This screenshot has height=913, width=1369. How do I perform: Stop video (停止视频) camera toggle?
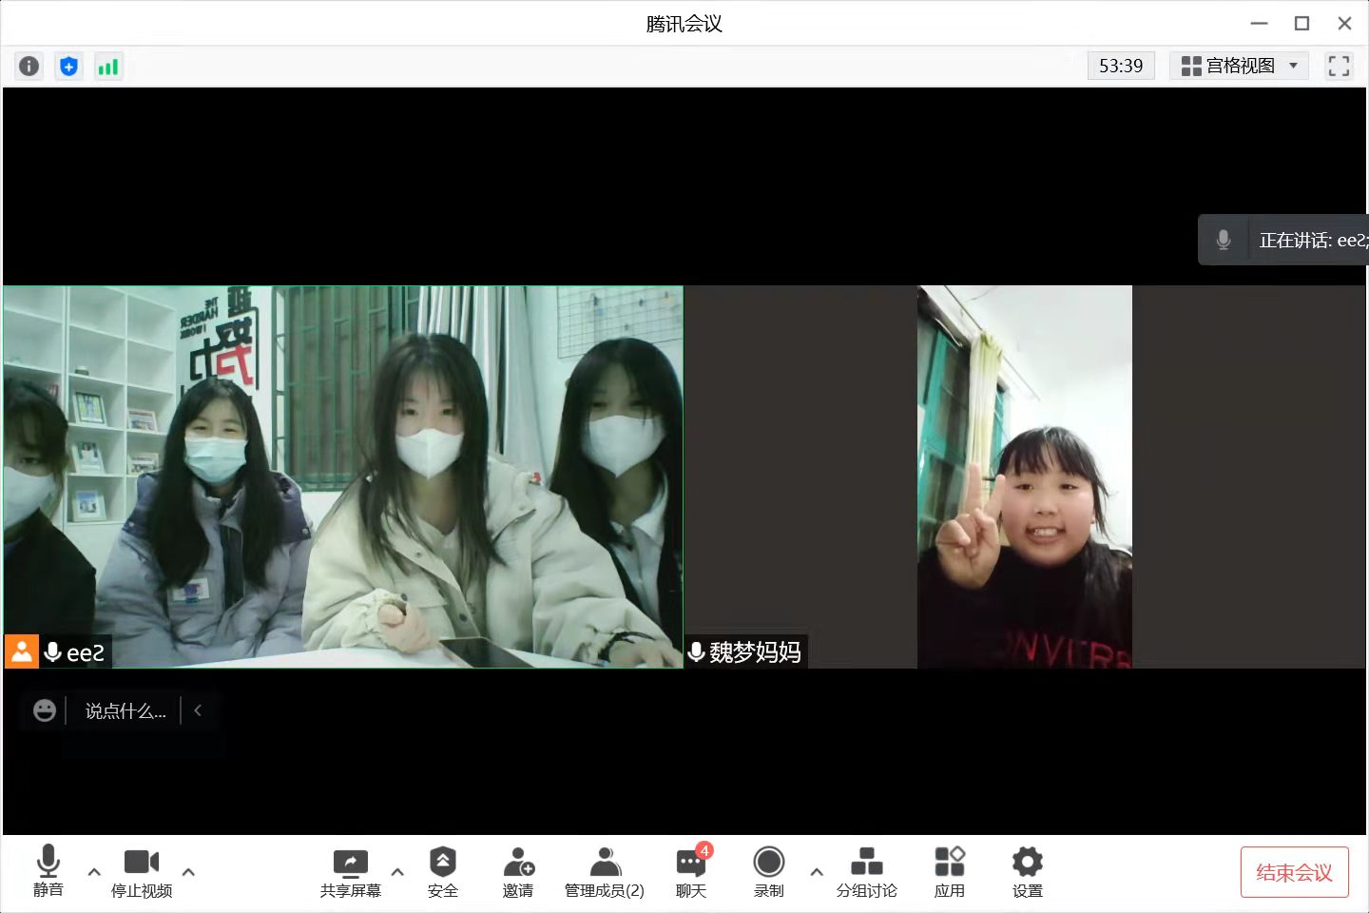[x=142, y=871]
